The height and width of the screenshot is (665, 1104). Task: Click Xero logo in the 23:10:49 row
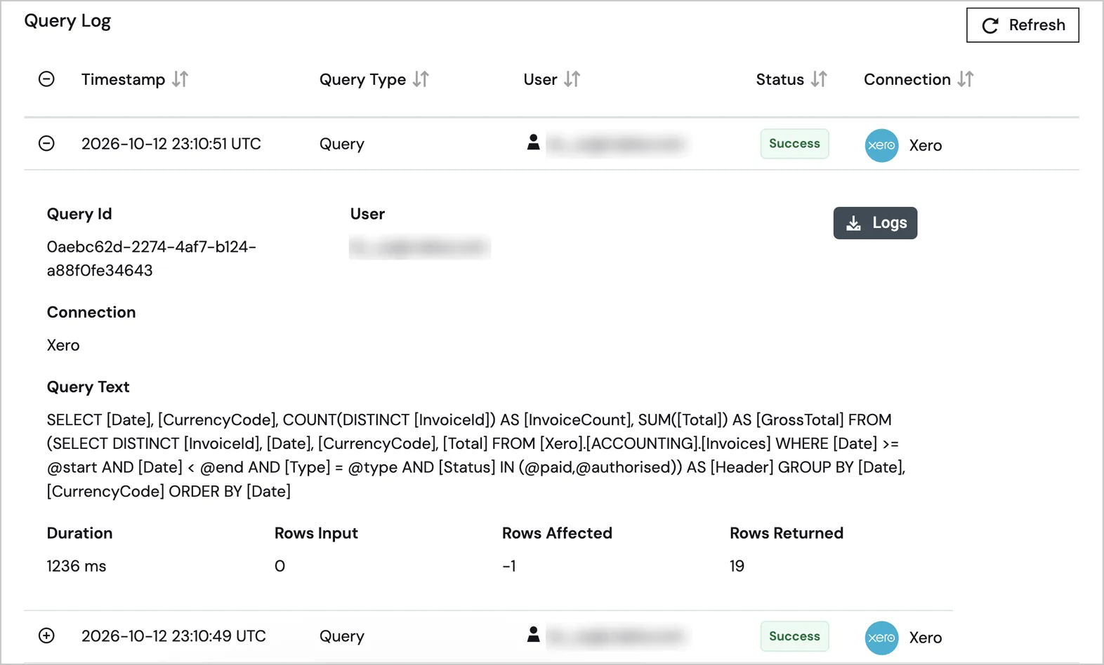point(881,638)
